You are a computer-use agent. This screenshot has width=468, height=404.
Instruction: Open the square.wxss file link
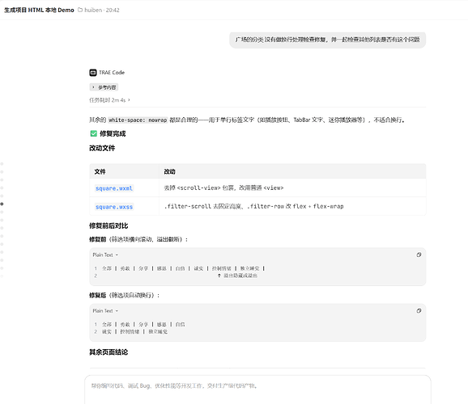point(114,207)
